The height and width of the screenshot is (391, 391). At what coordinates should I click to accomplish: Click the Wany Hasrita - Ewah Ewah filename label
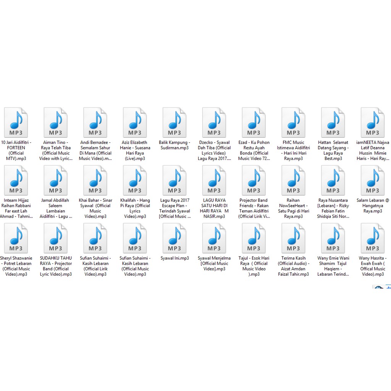click(373, 266)
